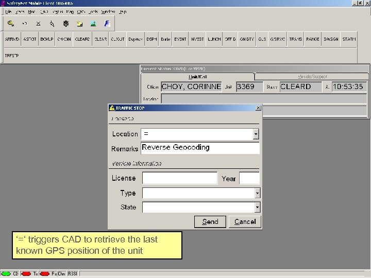371x278 pixels.
Task: Click the OFF D status button
Action: pyautogui.click(x=230, y=39)
